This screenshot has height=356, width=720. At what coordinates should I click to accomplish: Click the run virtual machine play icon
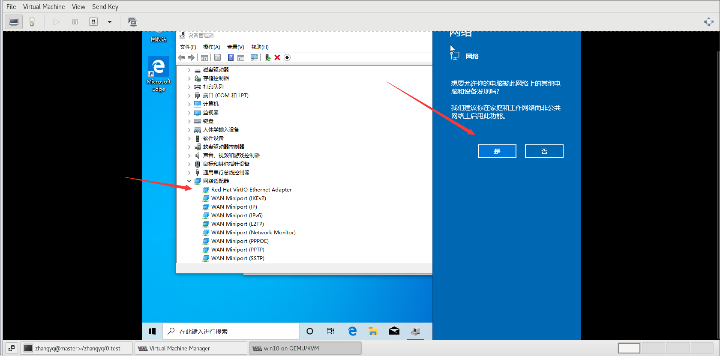click(x=56, y=22)
